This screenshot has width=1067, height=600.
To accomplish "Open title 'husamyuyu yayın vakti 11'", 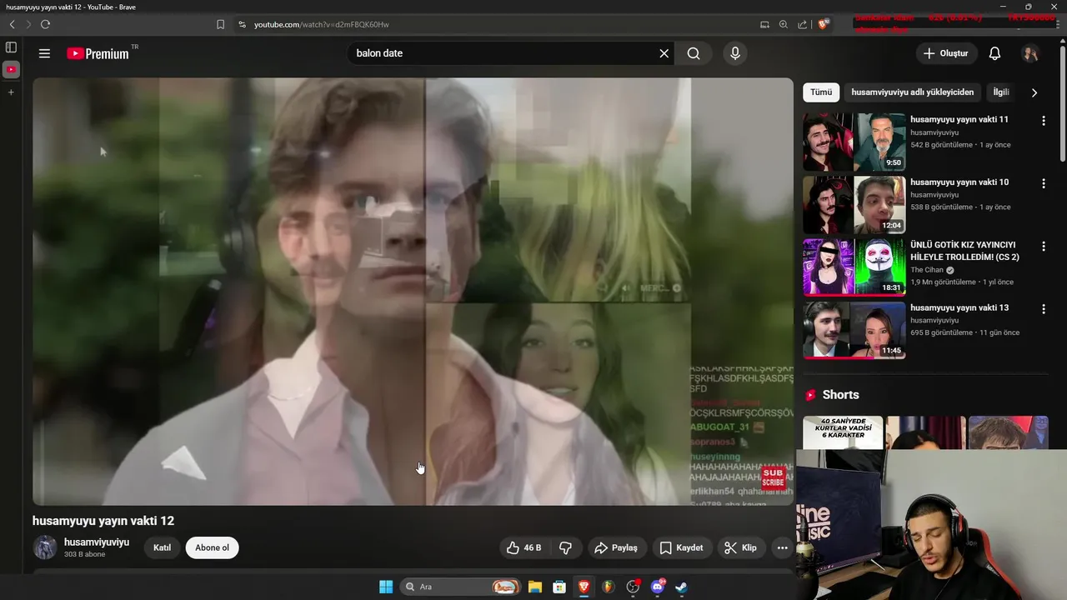I will click(x=959, y=119).
